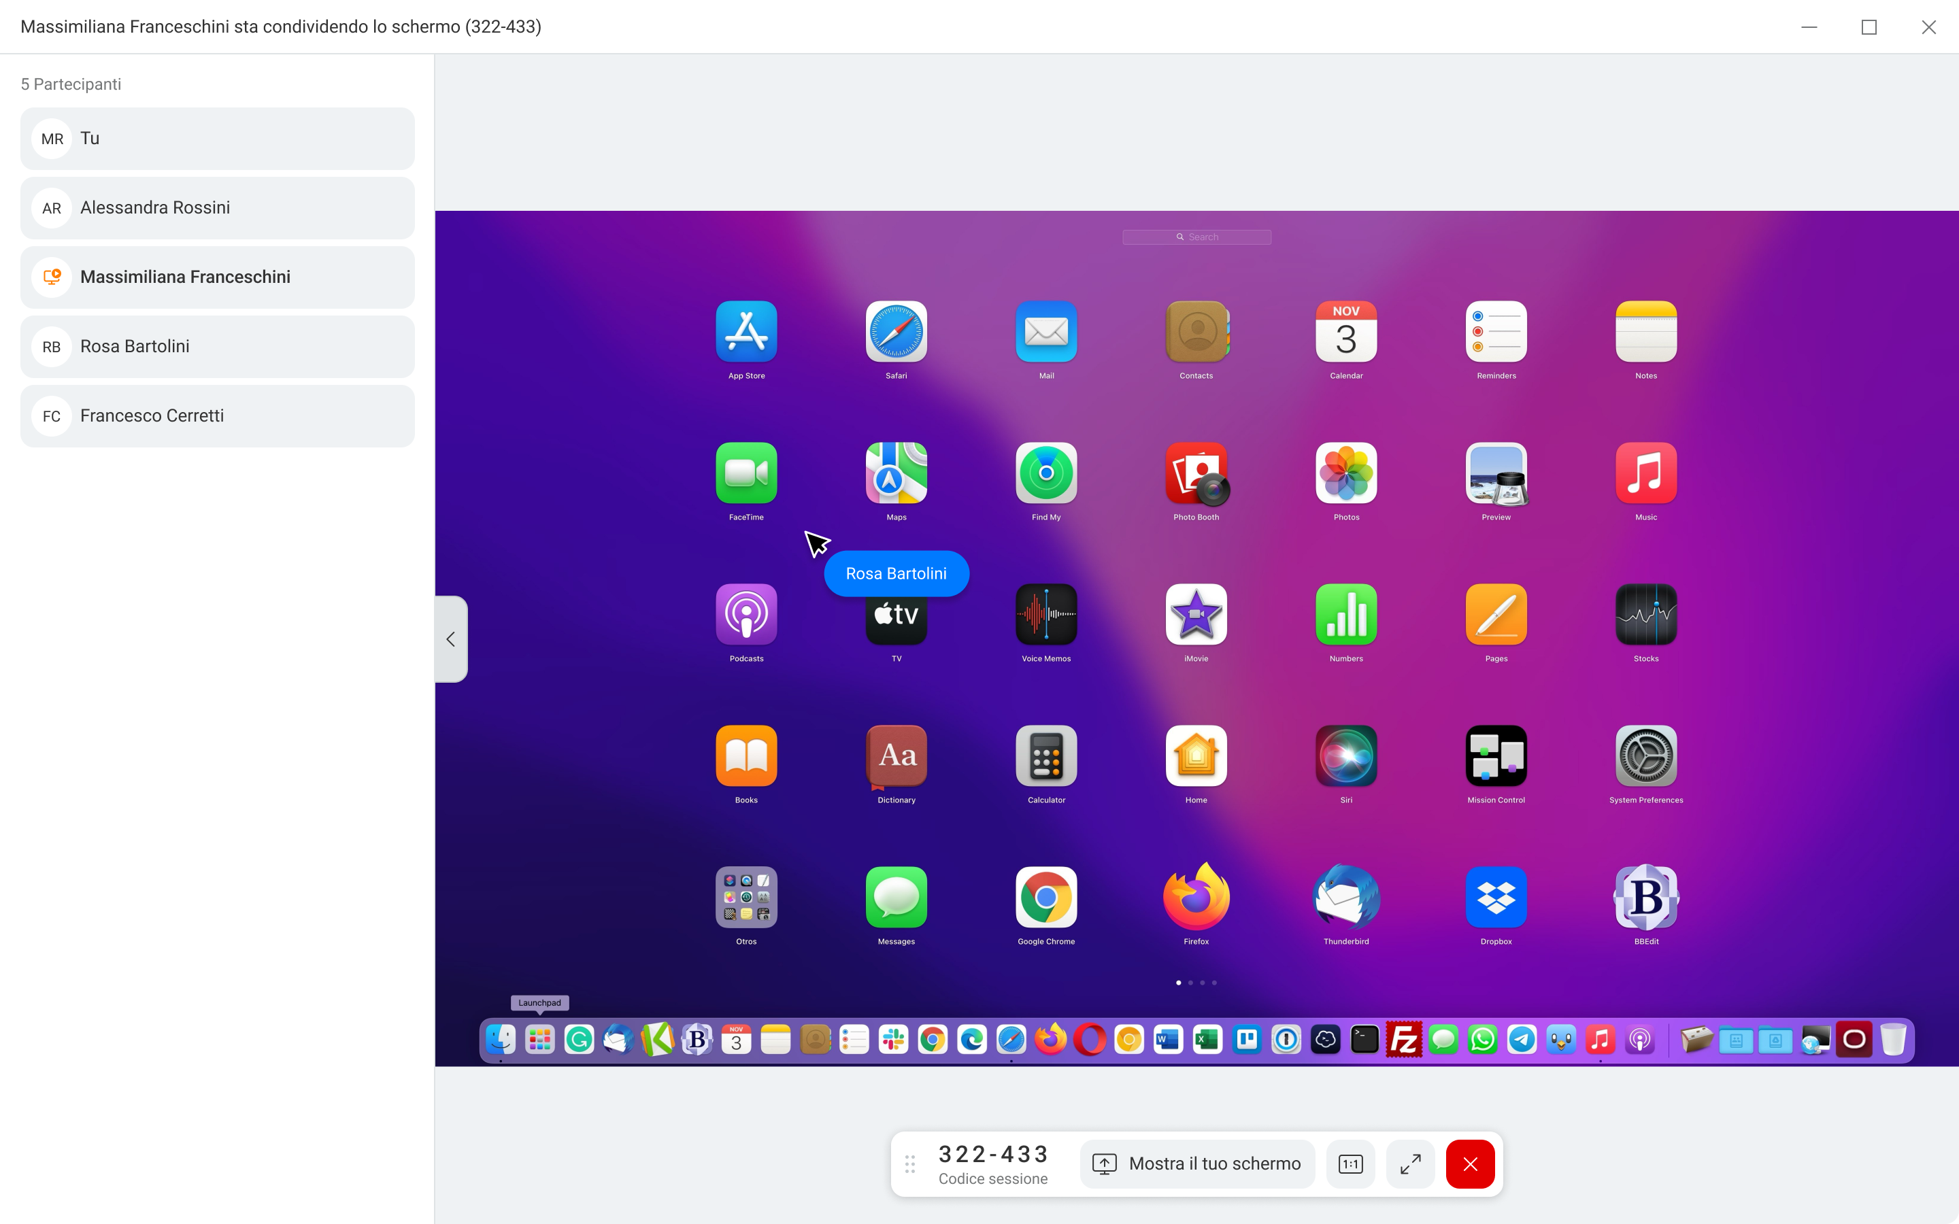Open the Home app
This screenshot has width=1959, height=1224.
[x=1196, y=756]
